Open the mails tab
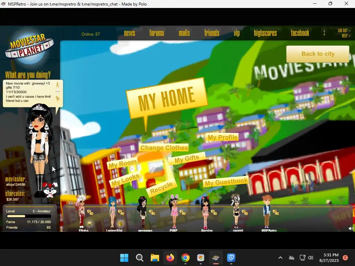 pyautogui.click(x=184, y=33)
